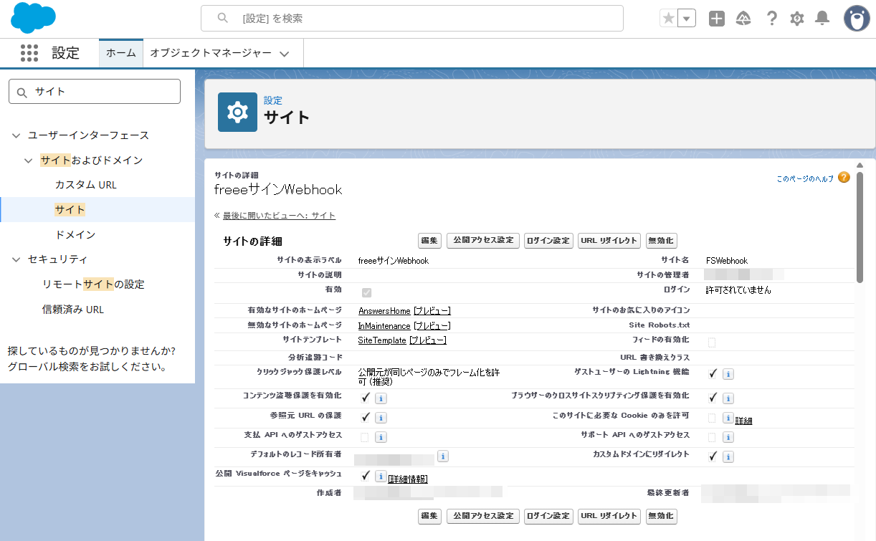The height and width of the screenshot is (541, 876).
Task: Click the bottom 編集 button
Action: pyautogui.click(x=429, y=516)
